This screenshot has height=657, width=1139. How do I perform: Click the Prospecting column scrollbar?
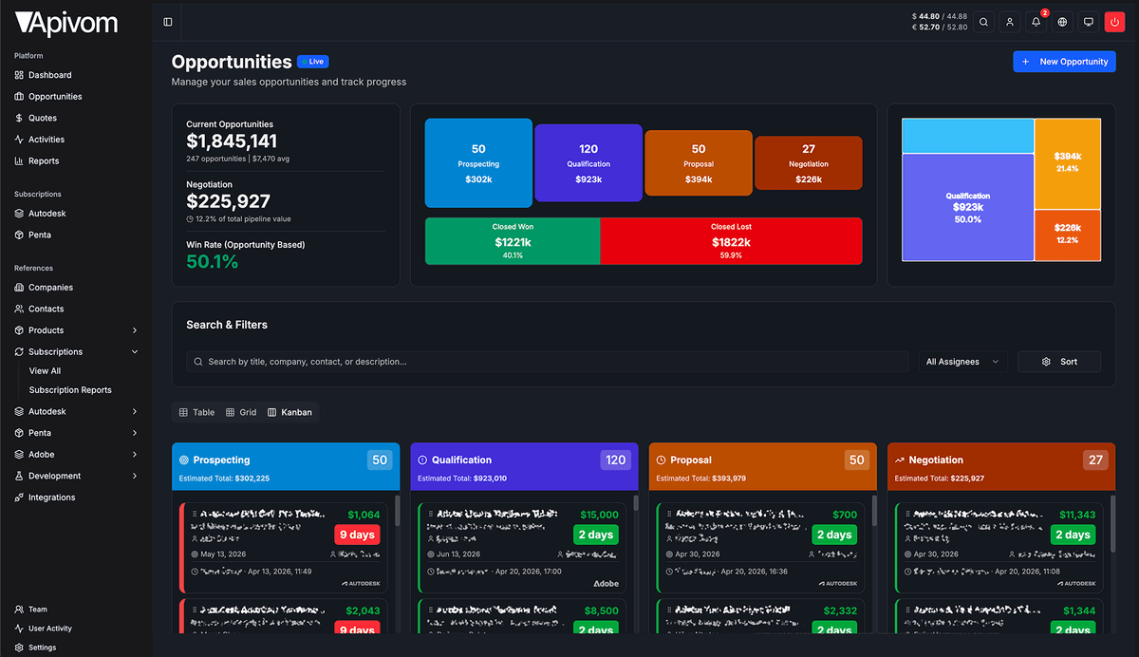[398, 511]
